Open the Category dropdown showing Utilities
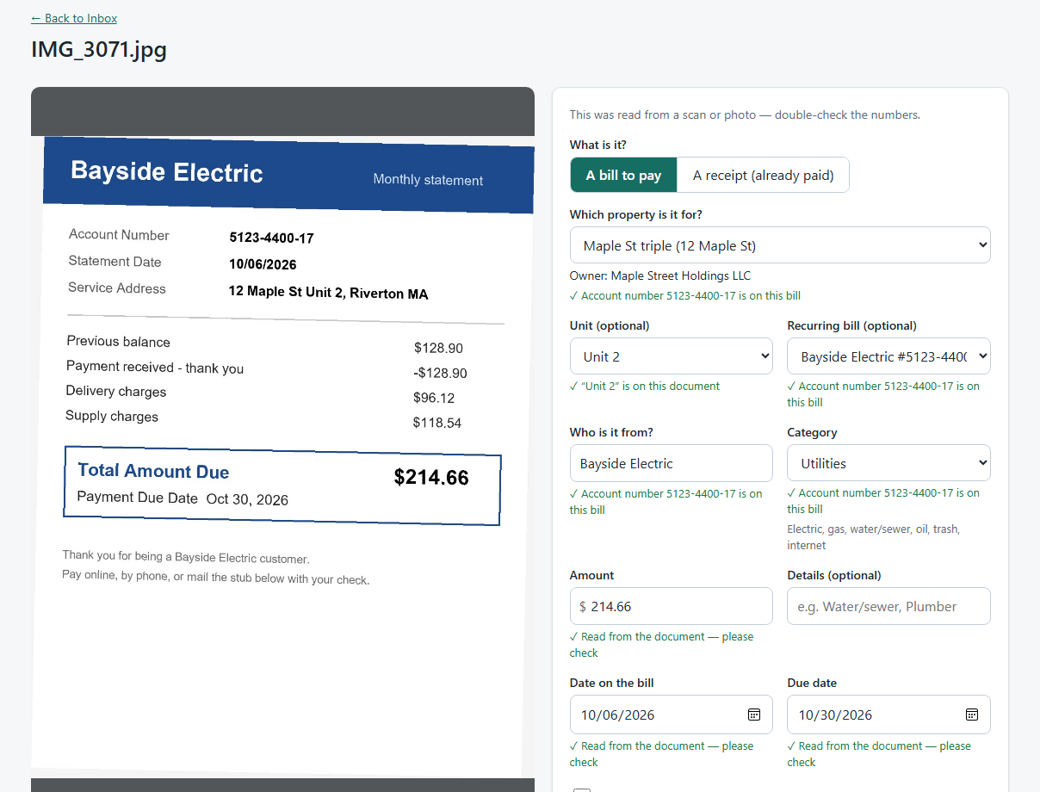1040x792 pixels. click(x=888, y=463)
